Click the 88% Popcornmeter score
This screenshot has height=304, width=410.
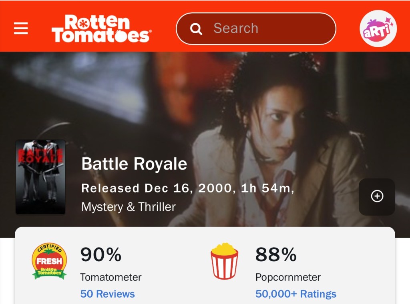pyautogui.click(x=276, y=254)
